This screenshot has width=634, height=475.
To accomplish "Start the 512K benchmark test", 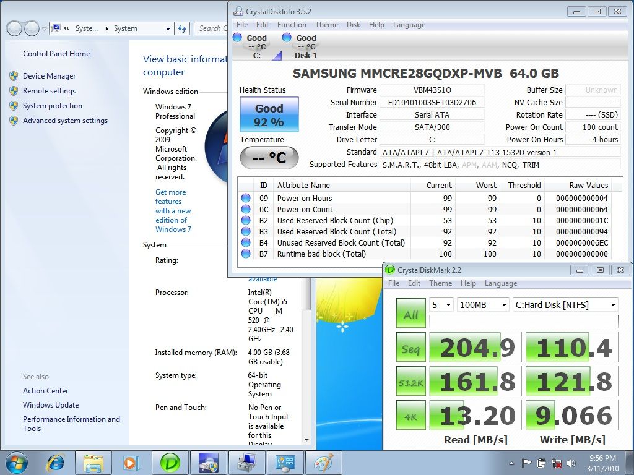I will (x=410, y=382).
